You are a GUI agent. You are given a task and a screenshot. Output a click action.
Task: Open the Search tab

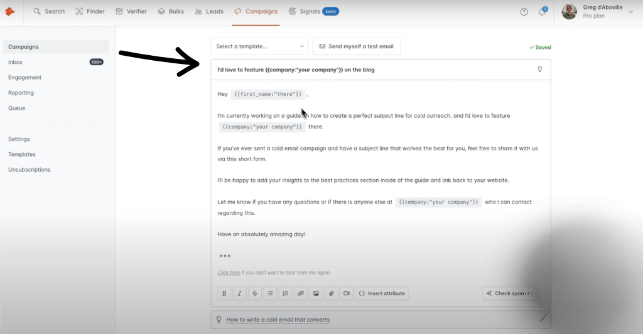point(49,11)
